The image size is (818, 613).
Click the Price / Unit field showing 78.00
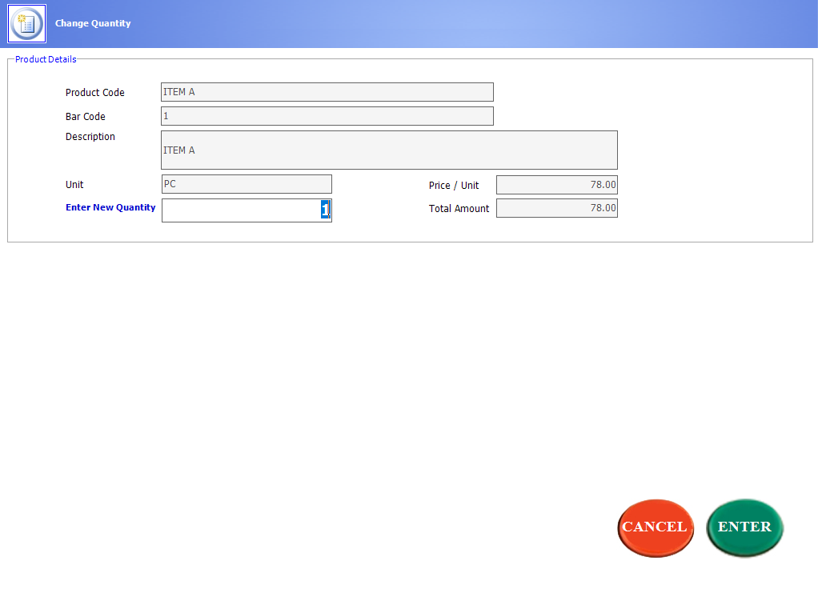pyautogui.click(x=556, y=184)
